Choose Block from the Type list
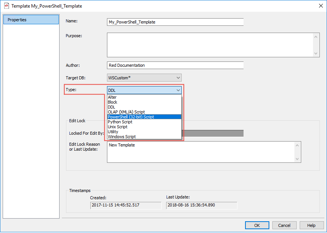The width and height of the screenshot is (327, 233). tap(113, 102)
